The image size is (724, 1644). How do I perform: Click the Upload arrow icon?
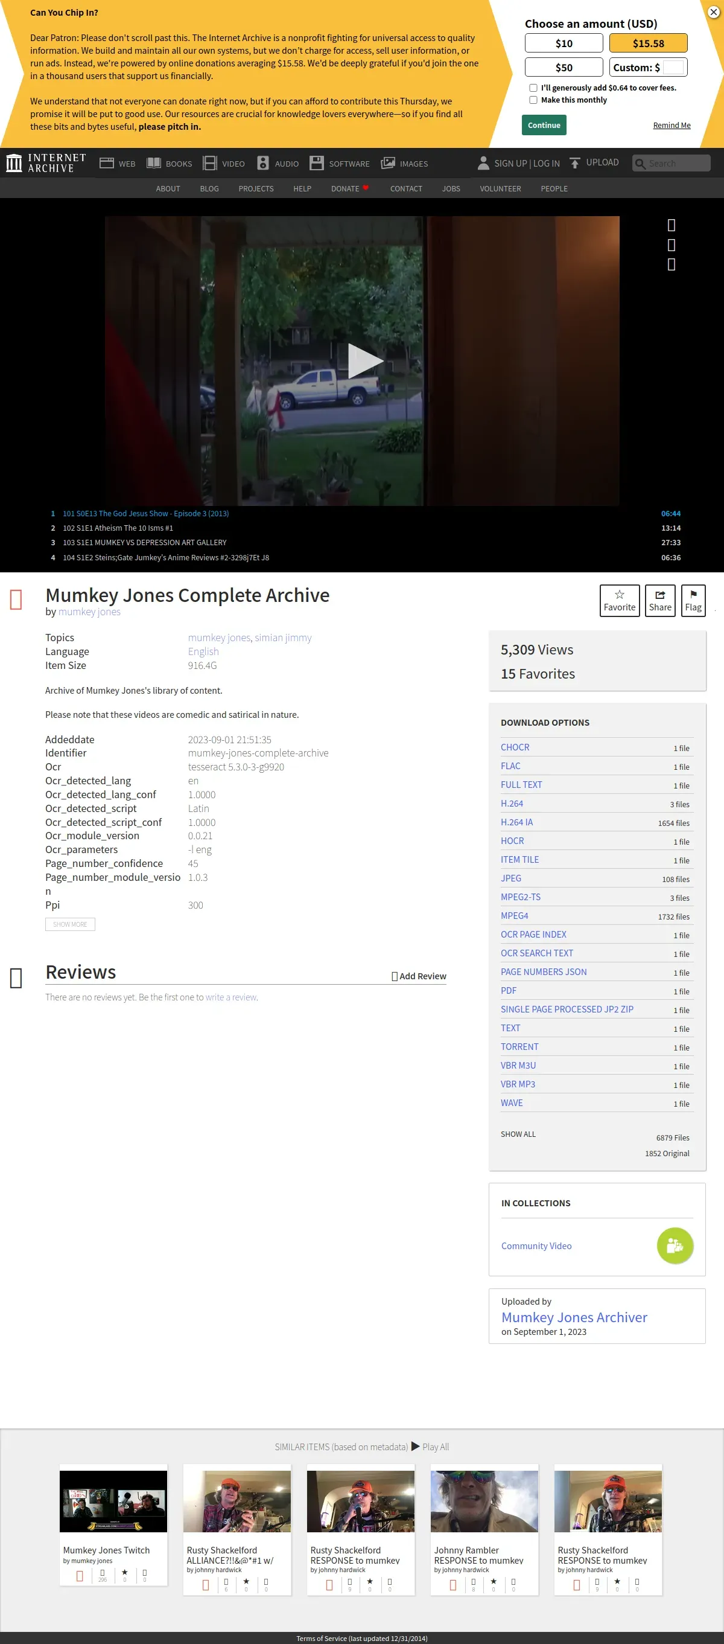[x=575, y=164]
